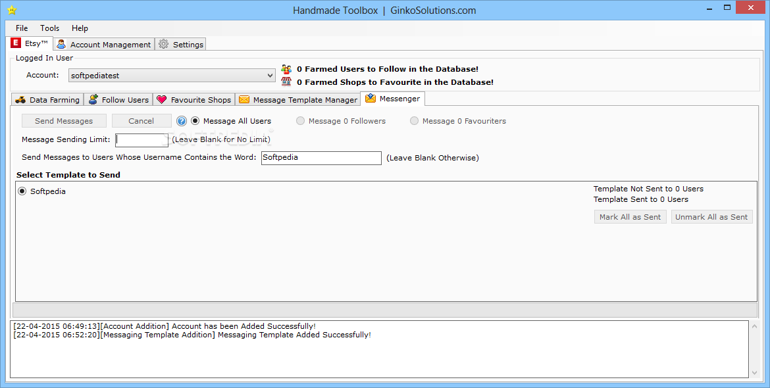Click 'Template Sent to 0 Users' text
The image size is (770, 388).
(x=641, y=199)
